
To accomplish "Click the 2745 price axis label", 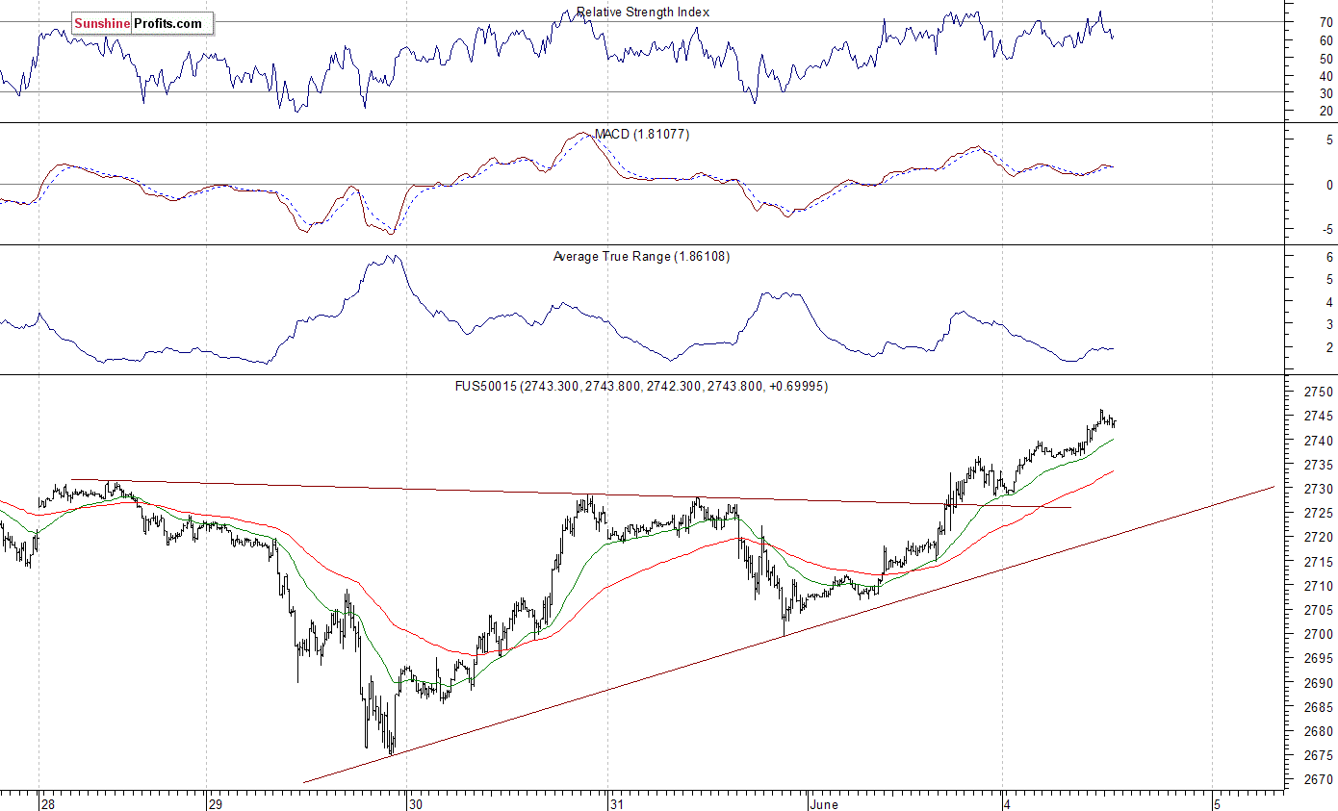I will [1318, 417].
